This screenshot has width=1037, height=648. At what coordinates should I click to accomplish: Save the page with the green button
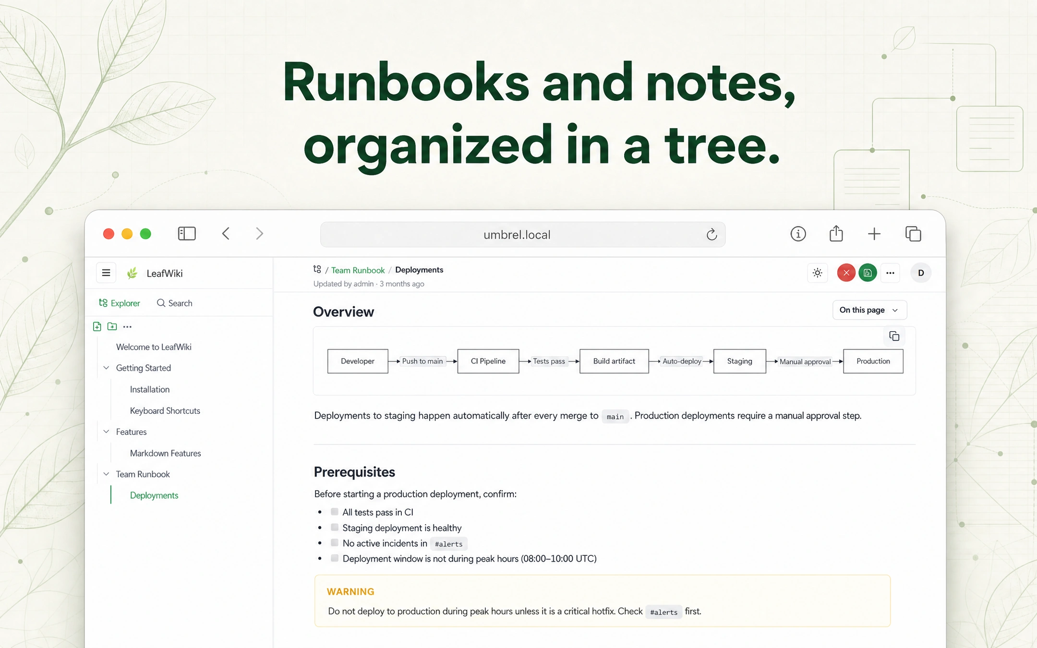tap(868, 273)
